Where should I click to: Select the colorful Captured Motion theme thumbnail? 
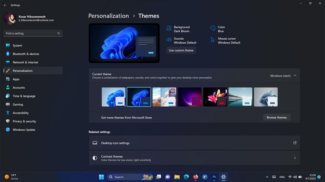coord(215,97)
